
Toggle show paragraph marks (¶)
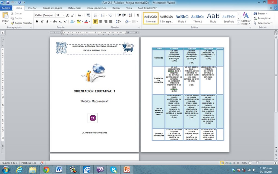point(138,15)
